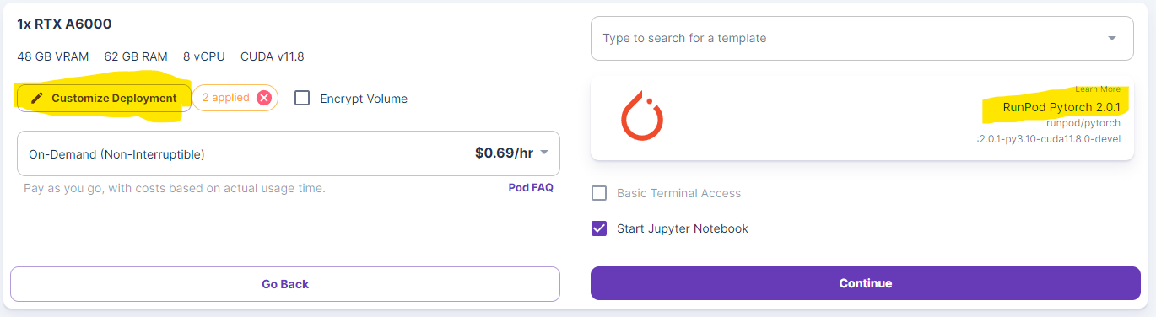Select the RunPod Pytorch 2.0.1 template title
Screen dimensions: 1156x317
pyautogui.click(x=1061, y=107)
